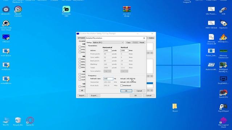Open the Streamlabs OBS desktop shortcut
Viewport: 232px width, 130px height.
pyautogui.click(x=66, y=9)
